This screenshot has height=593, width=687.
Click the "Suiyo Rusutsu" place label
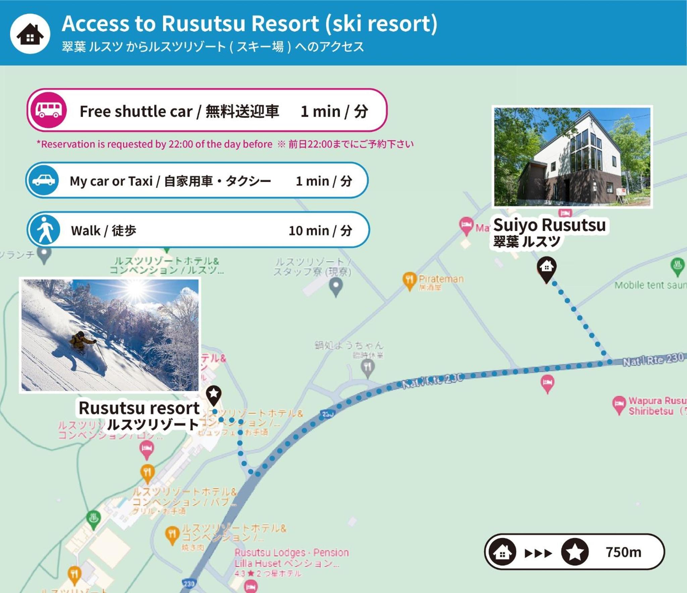549,225
